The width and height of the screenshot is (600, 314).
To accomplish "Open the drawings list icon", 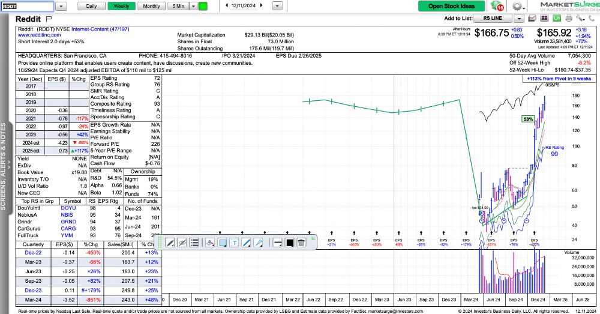I will pos(194,243).
